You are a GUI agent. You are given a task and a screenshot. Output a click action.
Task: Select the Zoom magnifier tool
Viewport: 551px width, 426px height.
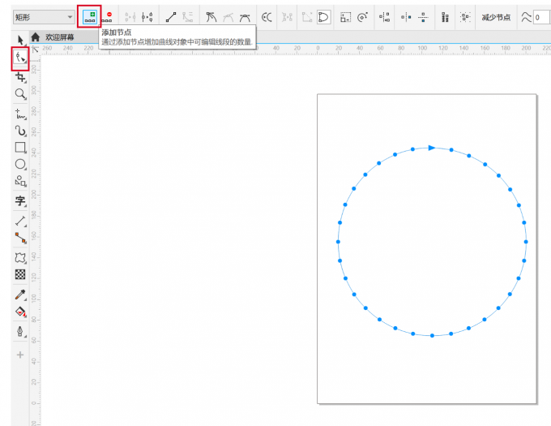tap(20, 94)
